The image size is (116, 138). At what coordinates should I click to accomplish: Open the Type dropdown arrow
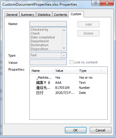[64, 55]
